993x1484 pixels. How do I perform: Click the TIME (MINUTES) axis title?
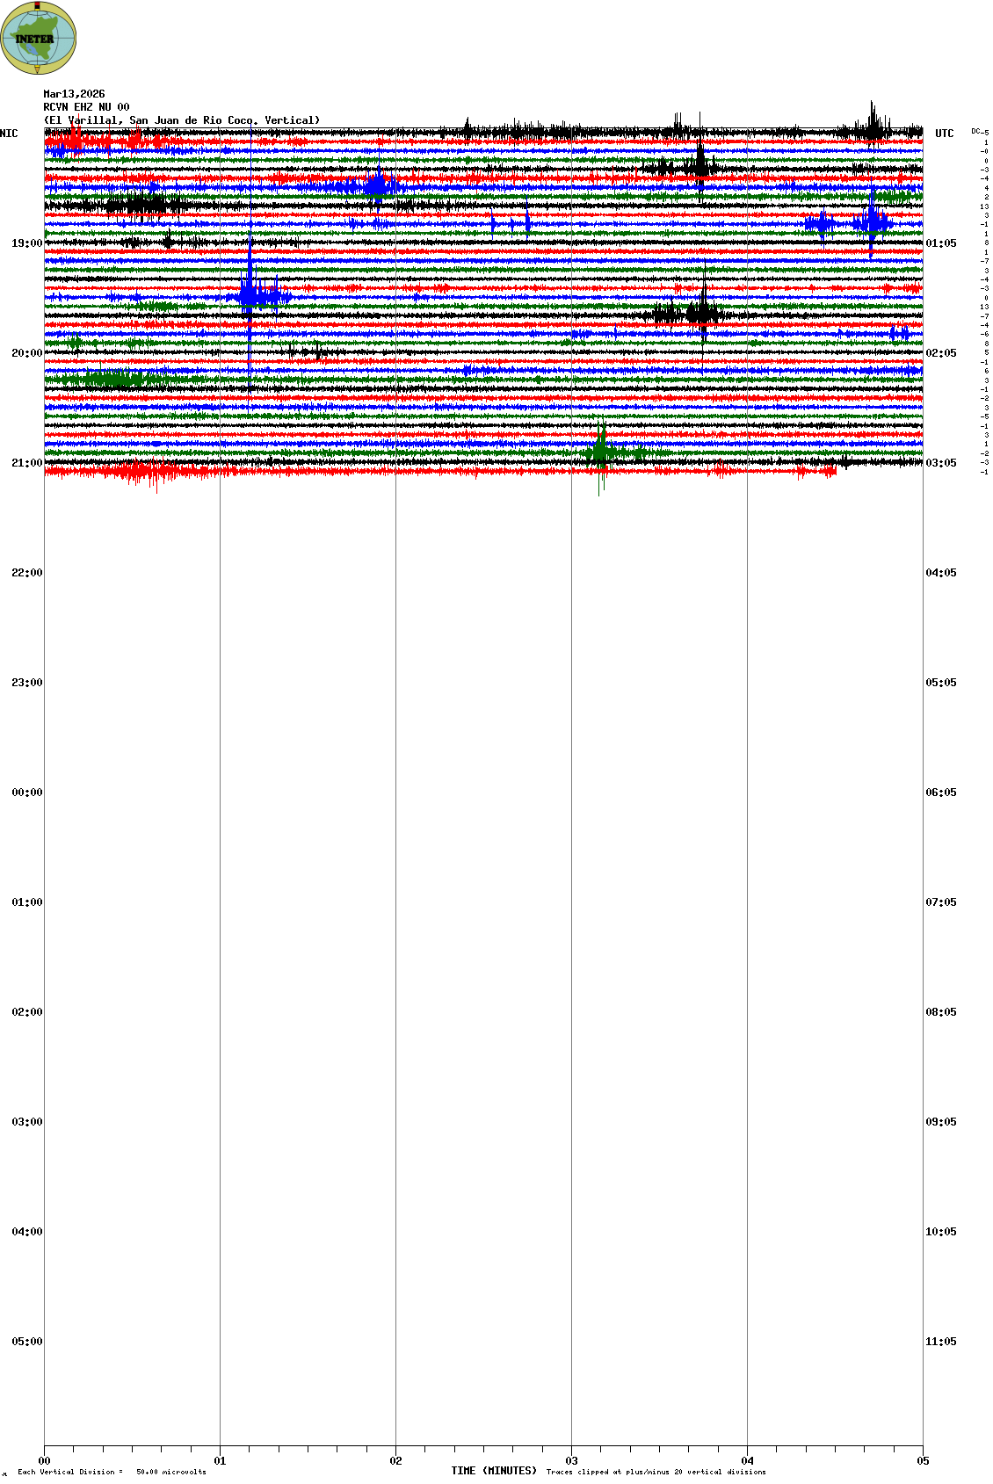click(x=494, y=1471)
